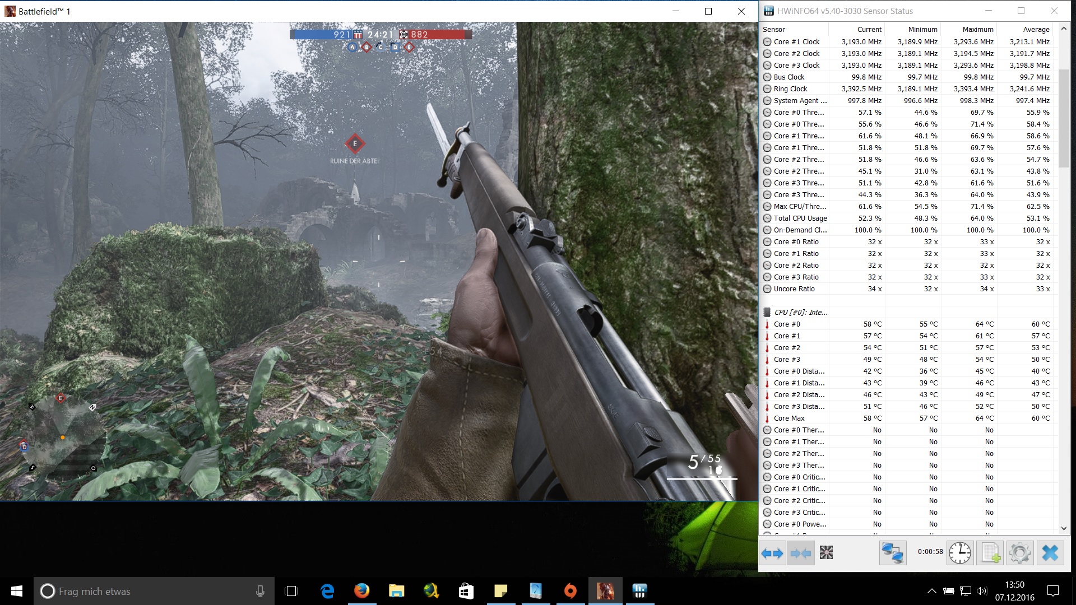Click the expand columns blue arrows button

click(772, 553)
